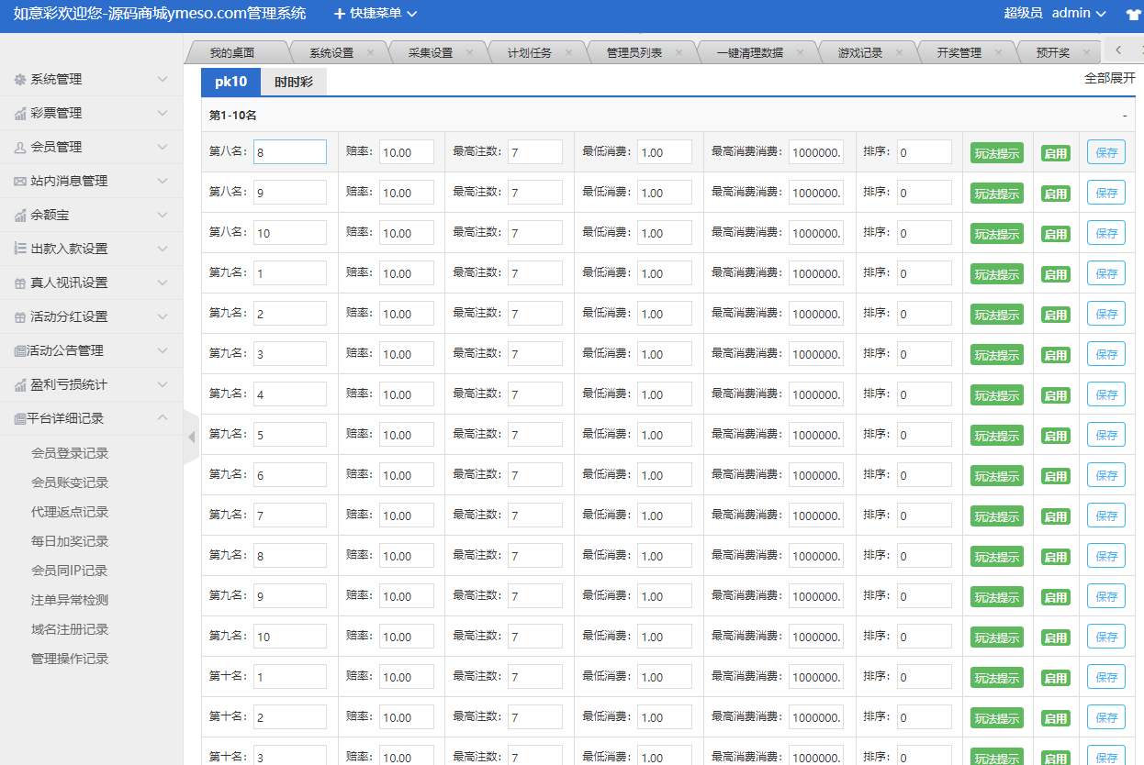1144x765 pixels.
Task: Open 注单异常检测 in sidebar
Action: [70, 600]
